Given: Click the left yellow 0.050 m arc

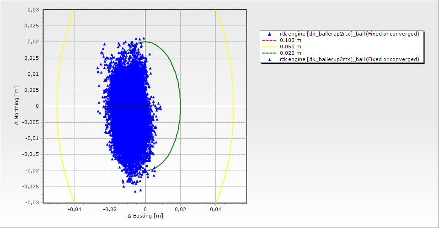Looking at the screenshot, I should [57, 106].
